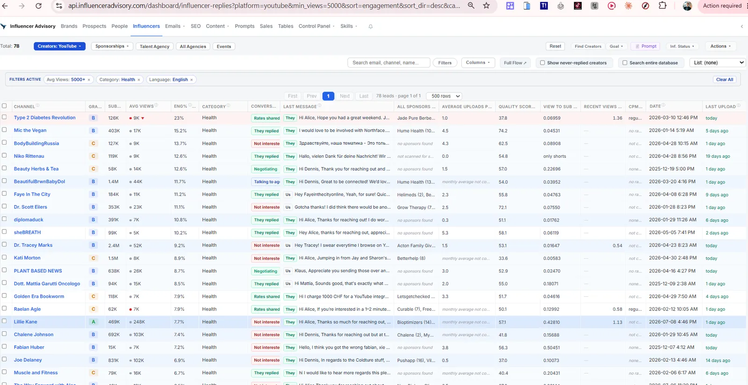Open the BeautifulBrwnBabyDol channel link
The image size is (748, 385).
pos(39,182)
